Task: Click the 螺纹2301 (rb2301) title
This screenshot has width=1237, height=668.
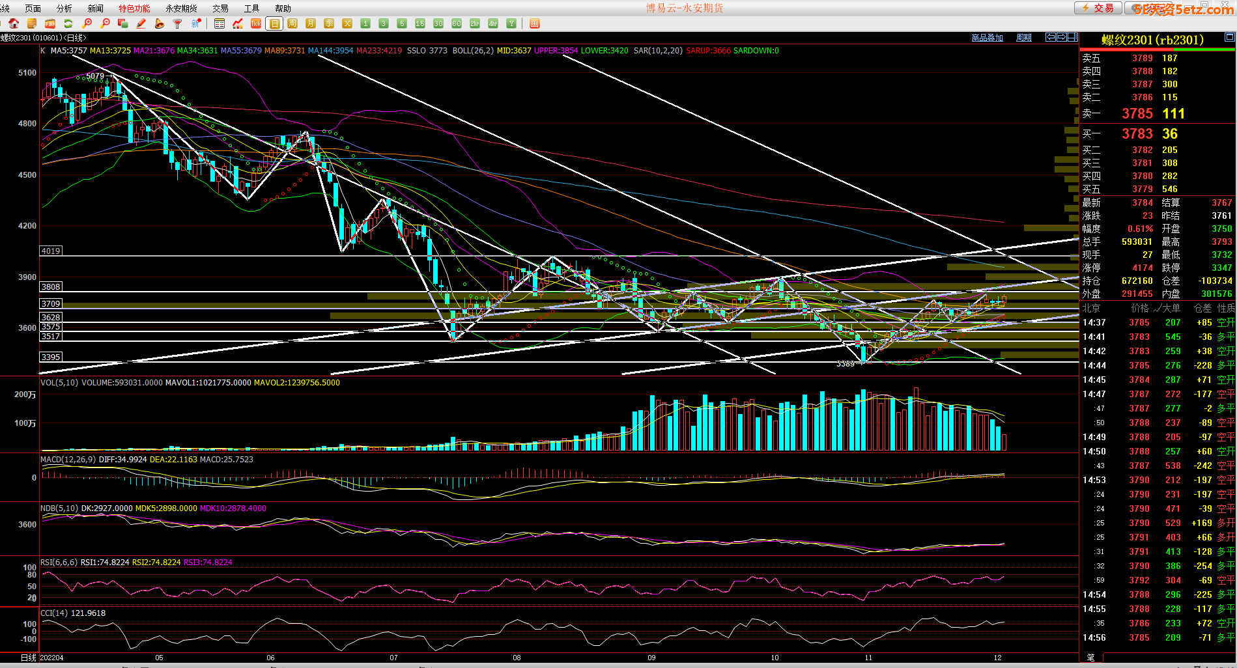Action: click(1153, 40)
